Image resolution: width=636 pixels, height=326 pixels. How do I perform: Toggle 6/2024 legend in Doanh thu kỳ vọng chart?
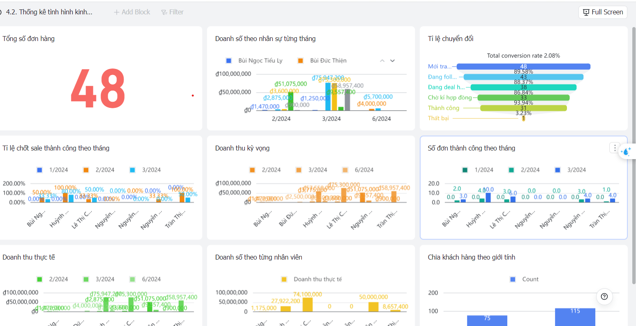(x=358, y=170)
